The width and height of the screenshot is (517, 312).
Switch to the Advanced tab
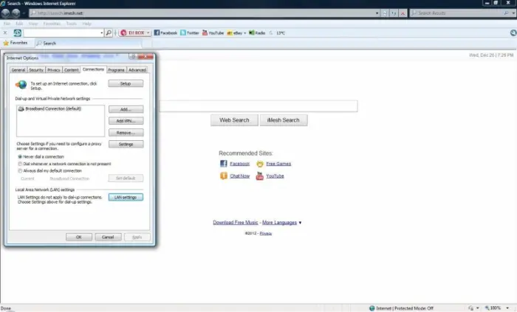coord(137,70)
